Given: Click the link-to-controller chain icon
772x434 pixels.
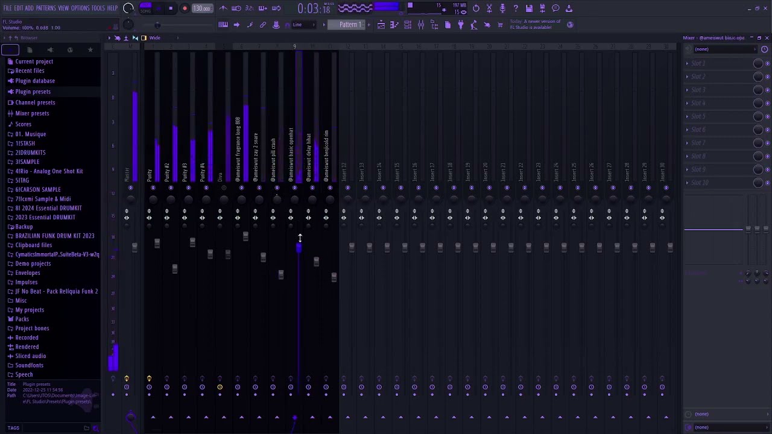Looking at the screenshot, I should (263, 25).
